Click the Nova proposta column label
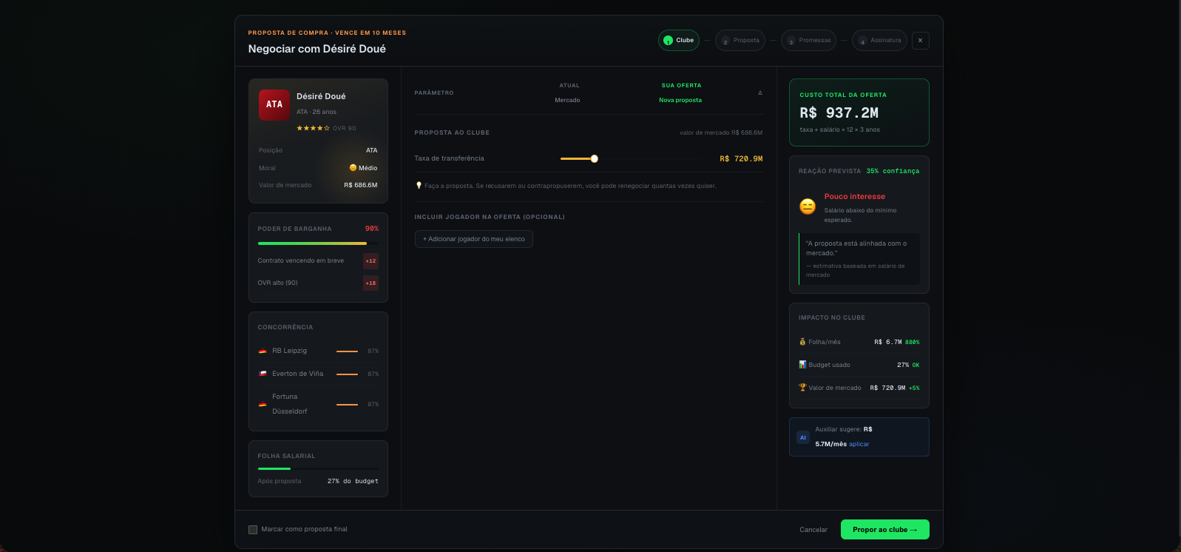This screenshot has height=552, width=1181. 680,100
